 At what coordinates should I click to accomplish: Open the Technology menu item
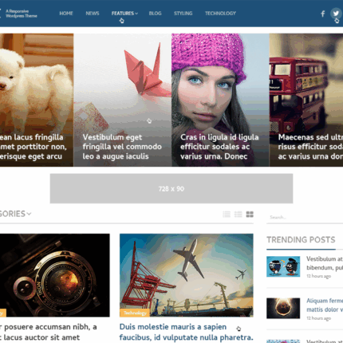[x=220, y=14]
